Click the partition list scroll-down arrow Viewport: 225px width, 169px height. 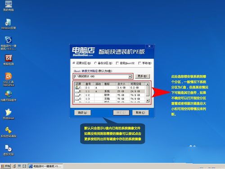pos(148,100)
